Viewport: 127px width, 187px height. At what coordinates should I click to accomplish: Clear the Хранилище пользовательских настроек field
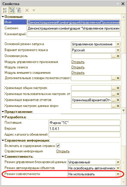pos(118,94)
